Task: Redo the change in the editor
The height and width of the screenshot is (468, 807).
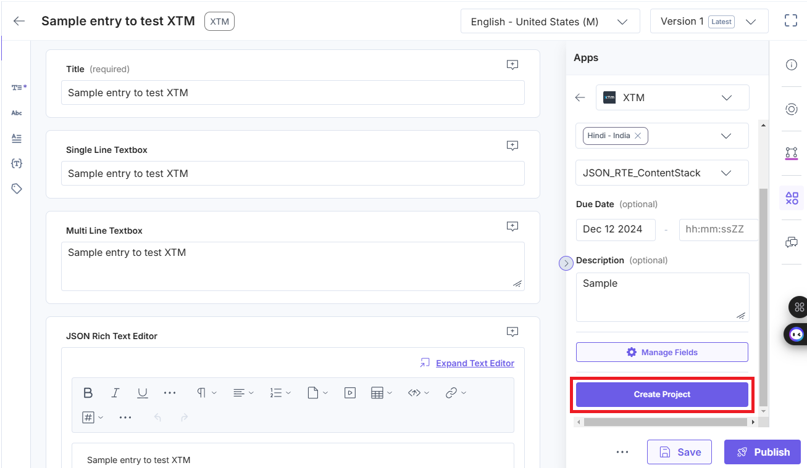Action: click(x=184, y=417)
